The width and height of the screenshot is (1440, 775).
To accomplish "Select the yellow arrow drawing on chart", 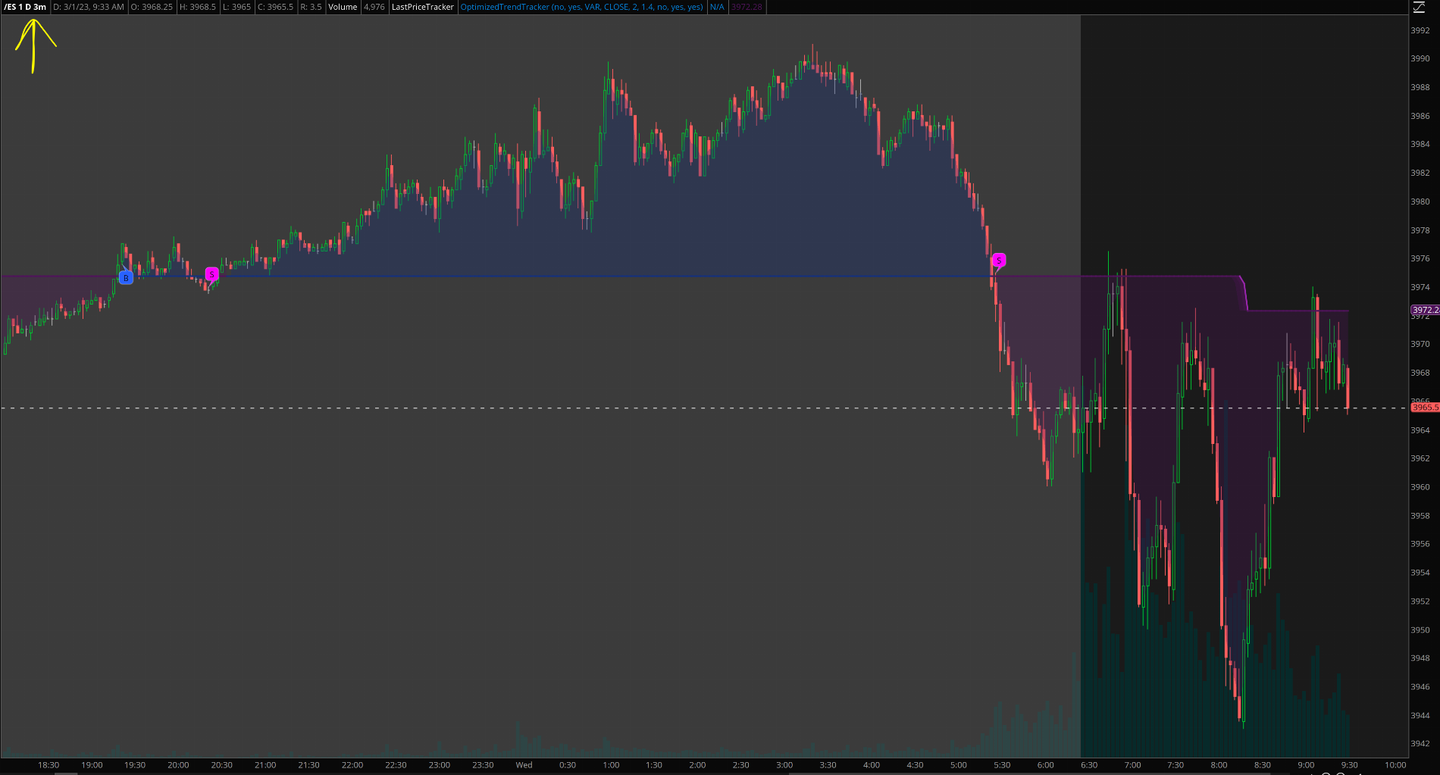I will pos(34,45).
